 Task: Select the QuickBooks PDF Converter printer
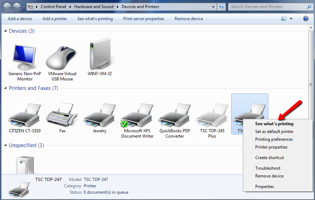[x=175, y=120]
